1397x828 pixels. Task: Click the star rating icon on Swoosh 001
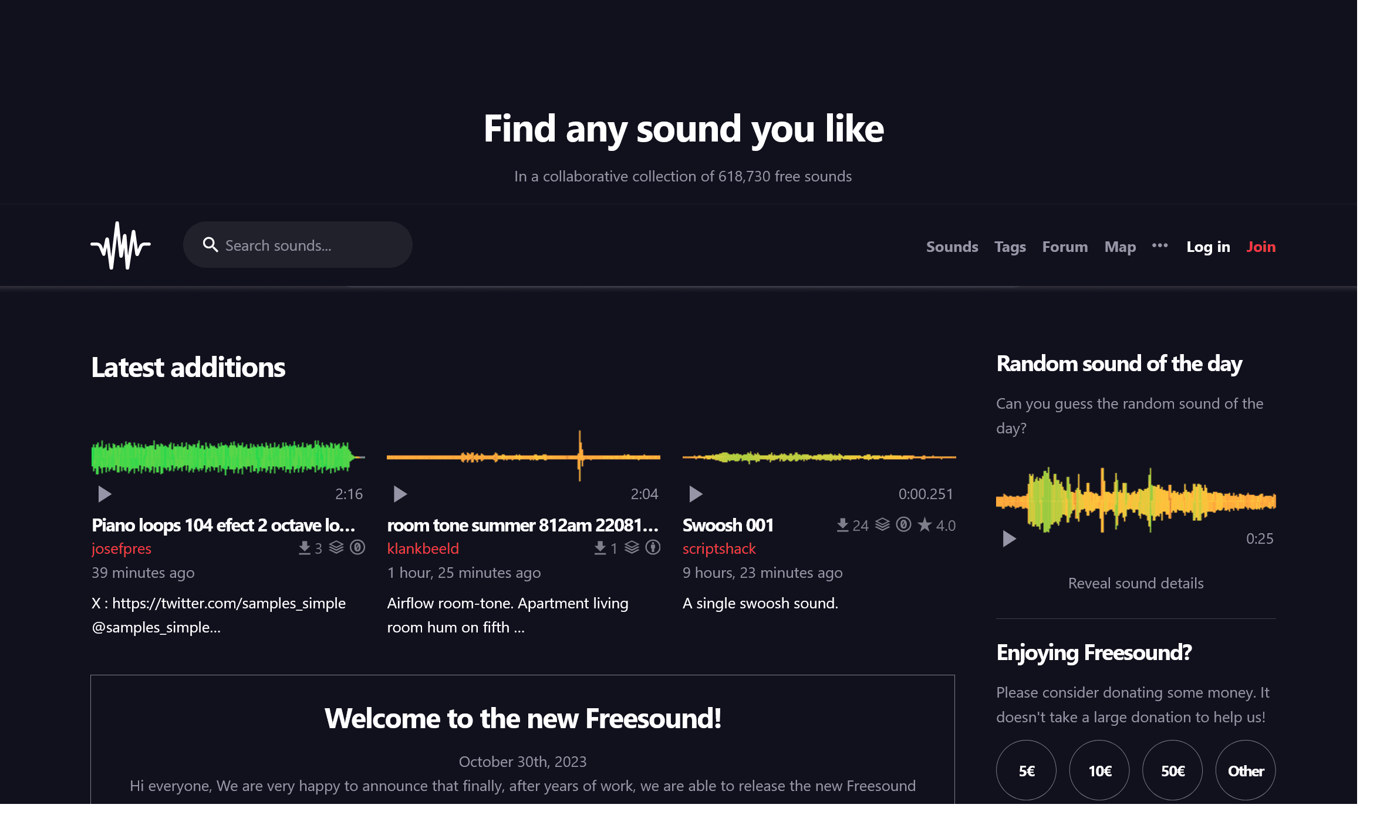point(925,524)
